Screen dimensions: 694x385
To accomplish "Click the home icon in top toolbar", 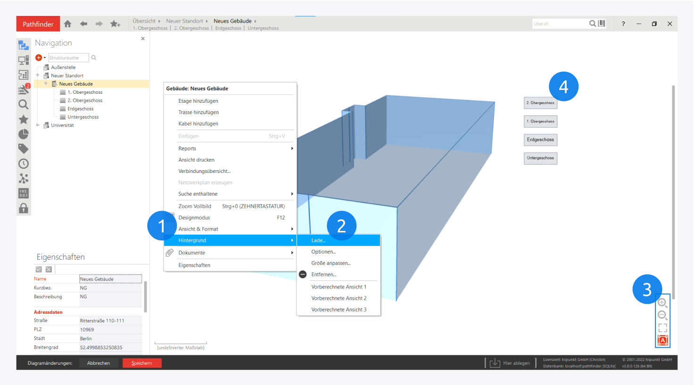I will coord(68,24).
